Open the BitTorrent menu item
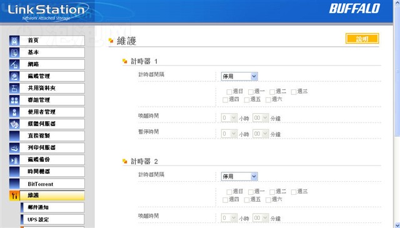Screen dimensions: 400x228 click(x=52, y=184)
